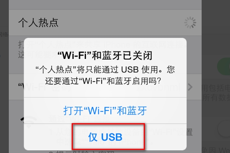The width and height of the screenshot is (230, 153).
Task: Click the 所有数 text at right edge
Action: click(215, 98)
